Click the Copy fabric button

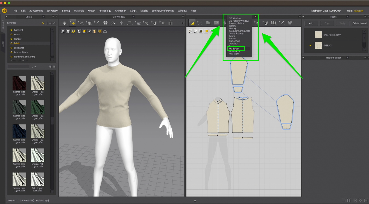pyautogui.click(x=327, y=23)
